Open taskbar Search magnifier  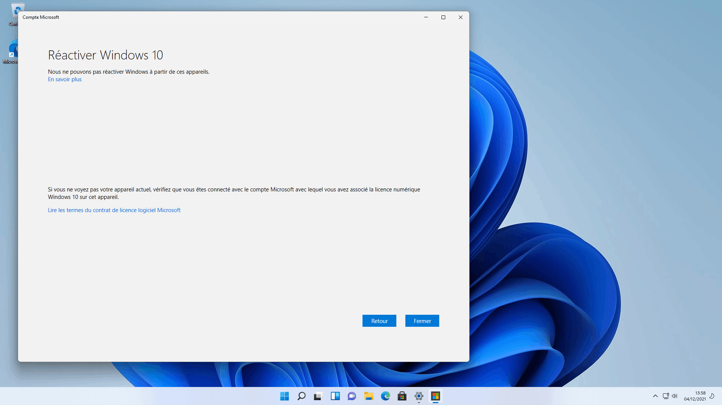click(x=301, y=396)
